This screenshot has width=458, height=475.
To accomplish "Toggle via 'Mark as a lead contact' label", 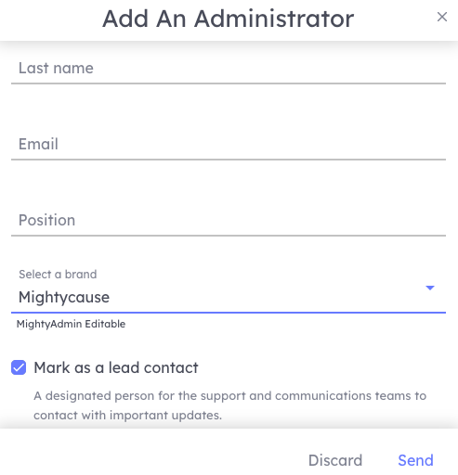I will click(x=116, y=367).
